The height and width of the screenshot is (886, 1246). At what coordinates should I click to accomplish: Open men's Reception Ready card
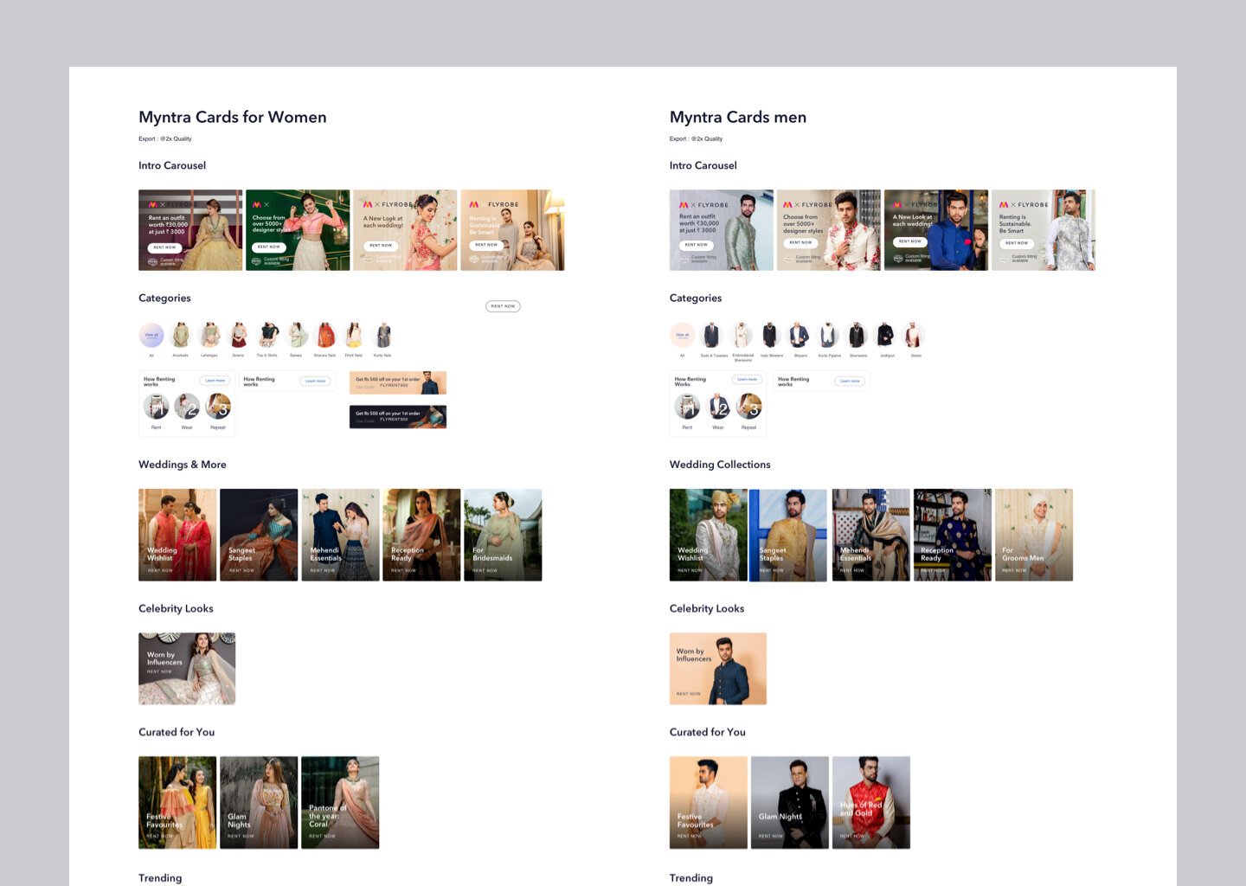(x=953, y=535)
